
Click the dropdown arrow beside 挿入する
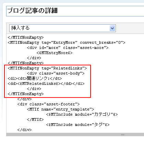tap(112, 28)
